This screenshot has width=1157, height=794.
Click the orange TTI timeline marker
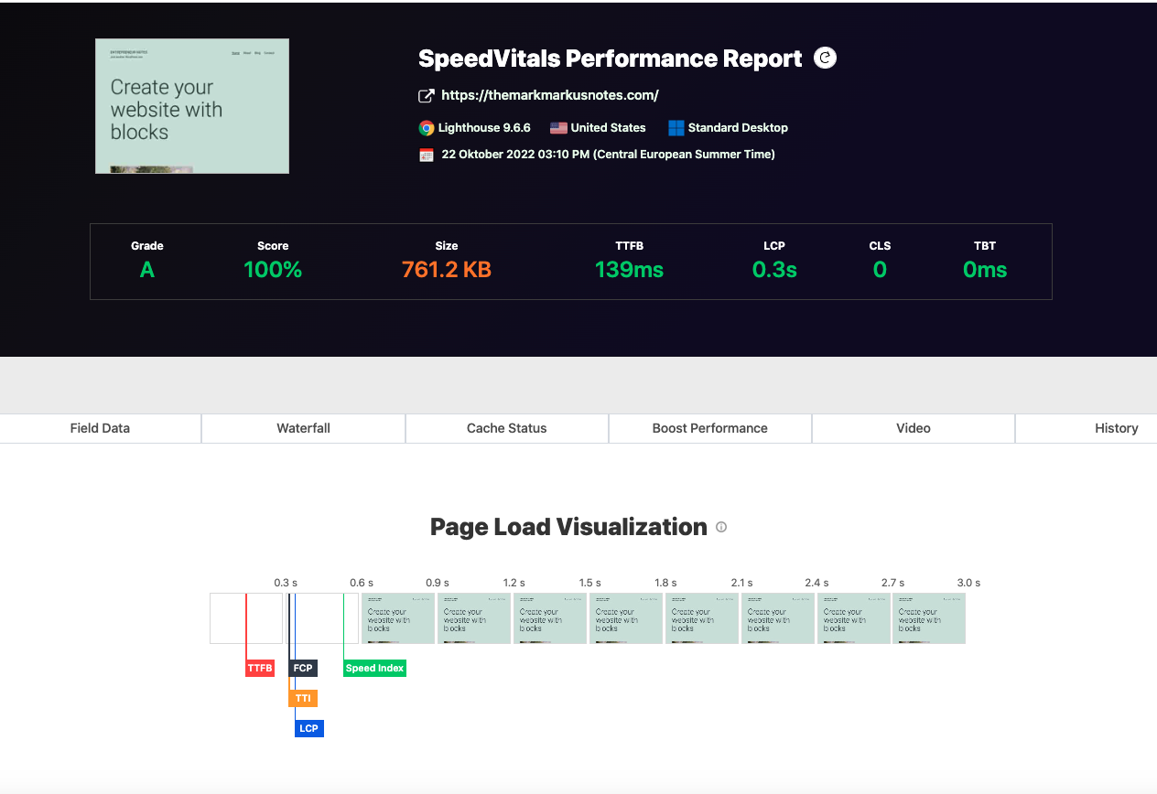point(303,698)
